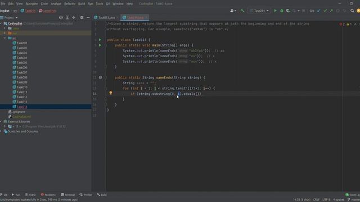Viewport: 360px width, 202px height.
Task: Open Git history clock icon
Action: pyautogui.click(x=337, y=11)
